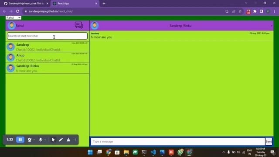Open the taskbar clock and date
Viewport: 279px width, 157px height.
[x=261, y=152]
